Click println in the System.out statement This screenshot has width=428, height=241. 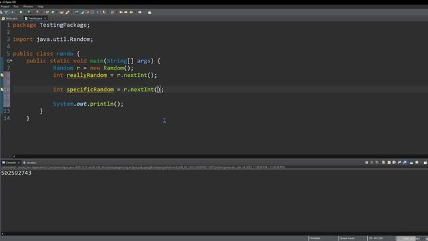click(x=102, y=104)
